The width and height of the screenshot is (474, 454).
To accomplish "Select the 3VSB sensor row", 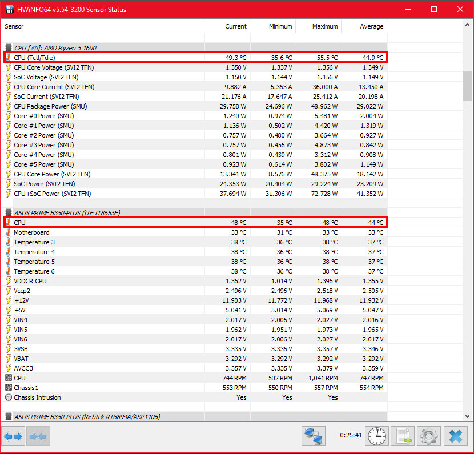I will [195, 349].
